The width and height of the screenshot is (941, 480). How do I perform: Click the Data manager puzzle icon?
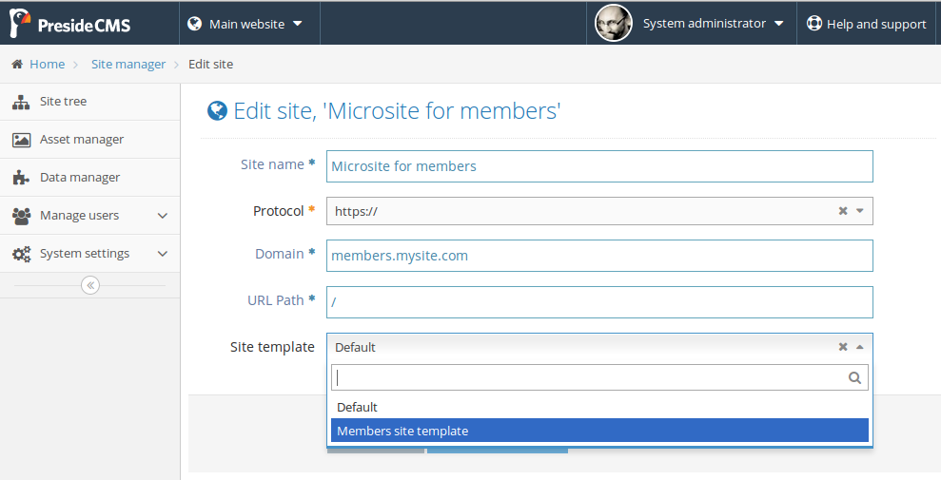pos(21,178)
